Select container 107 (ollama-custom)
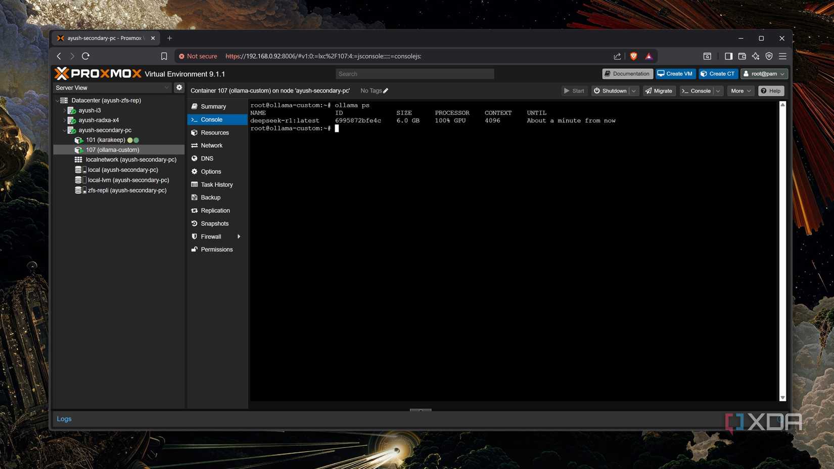 pos(119,150)
